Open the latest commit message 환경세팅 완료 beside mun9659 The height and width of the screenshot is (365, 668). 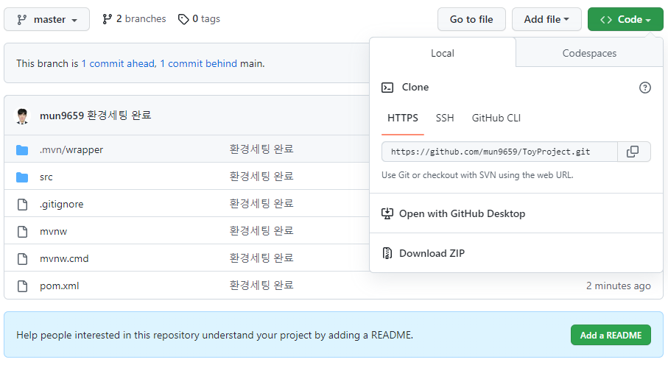coord(119,116)
